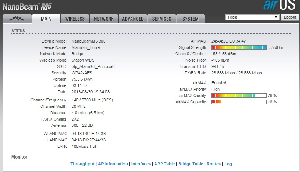
Task: Show the ARP Table
Action: point(164,164)
